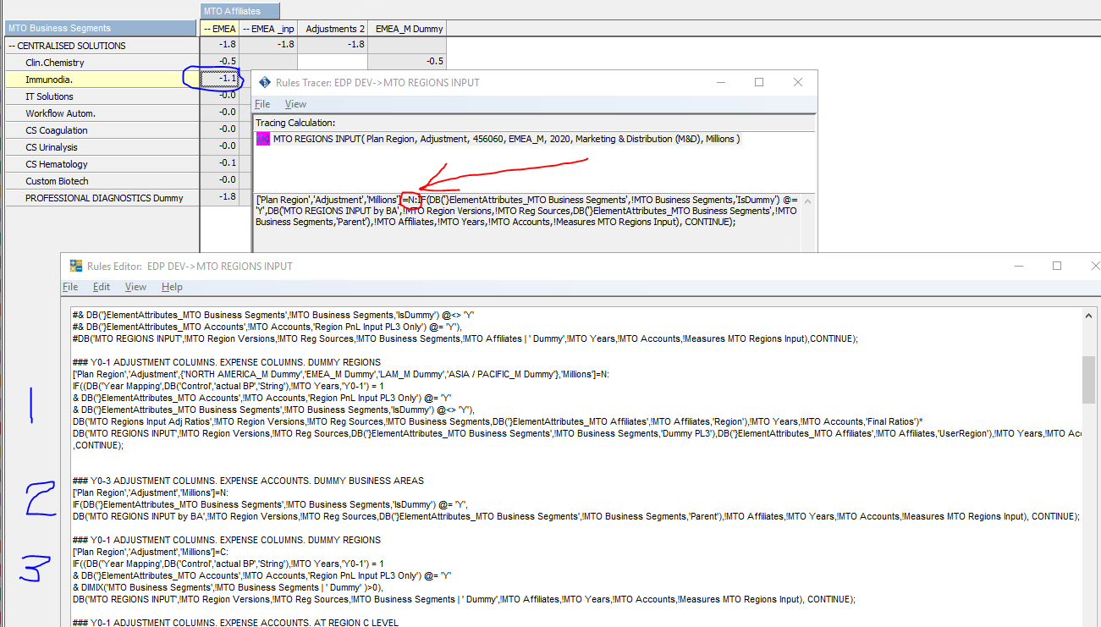Viewport: 1101px width, 627px height.
Task: Click the line starting DB('MTO REGIONS INPUT by BA'
Action: pos(575,516)
